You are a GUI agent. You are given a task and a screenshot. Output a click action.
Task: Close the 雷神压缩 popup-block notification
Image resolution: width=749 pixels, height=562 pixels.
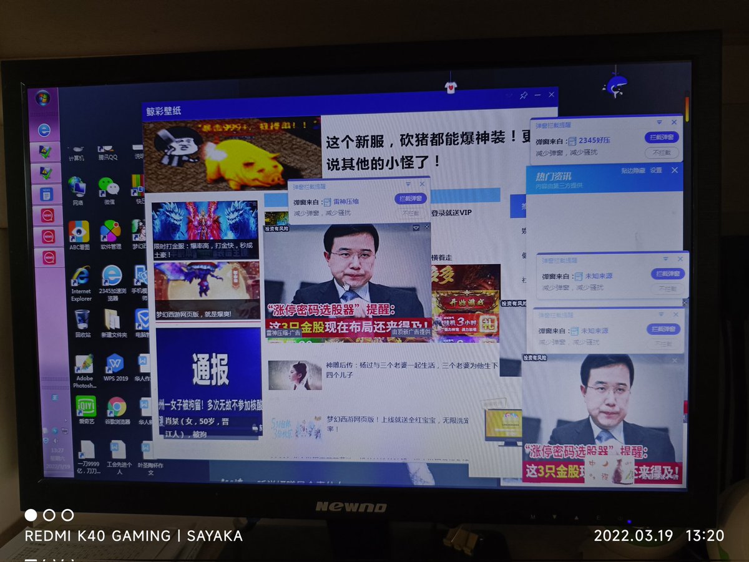(x=422, y=185)
